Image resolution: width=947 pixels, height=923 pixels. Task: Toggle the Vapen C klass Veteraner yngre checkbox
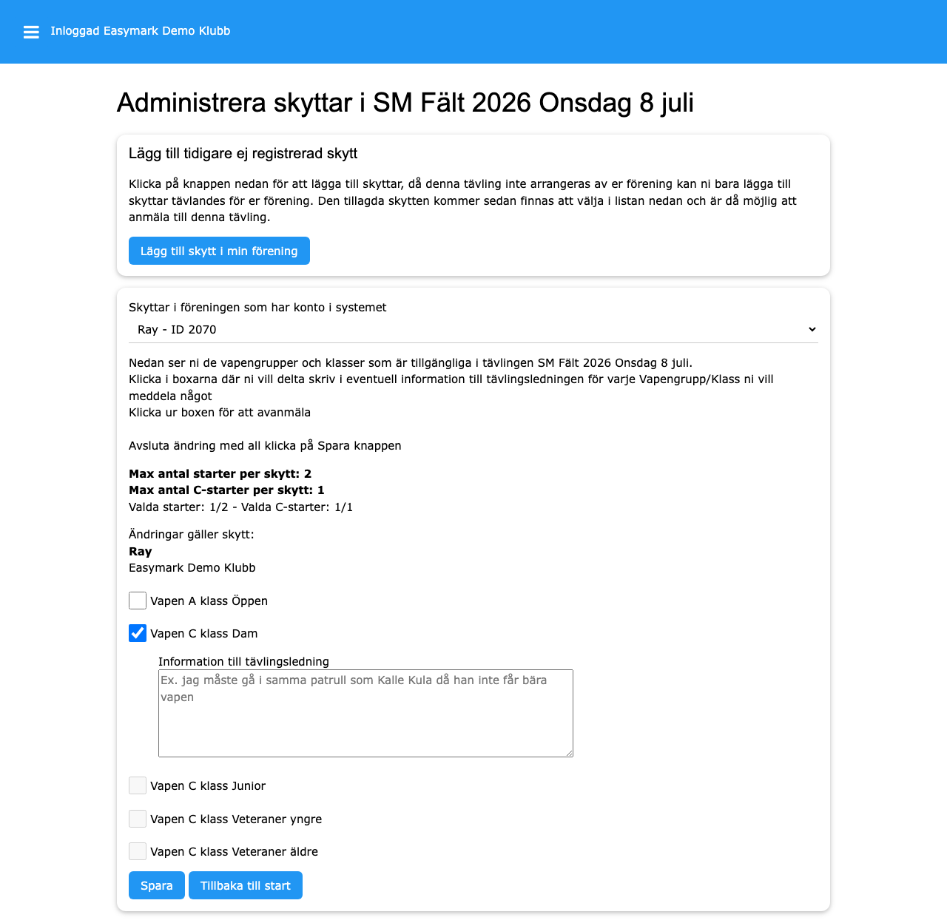coord(138,819)
